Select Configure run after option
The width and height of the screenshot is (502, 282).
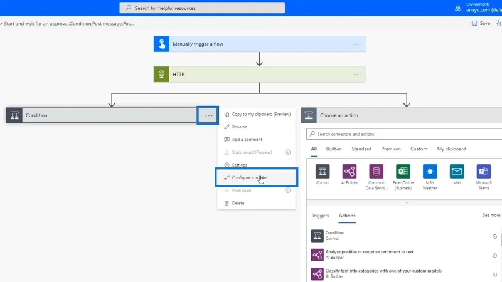256,177
